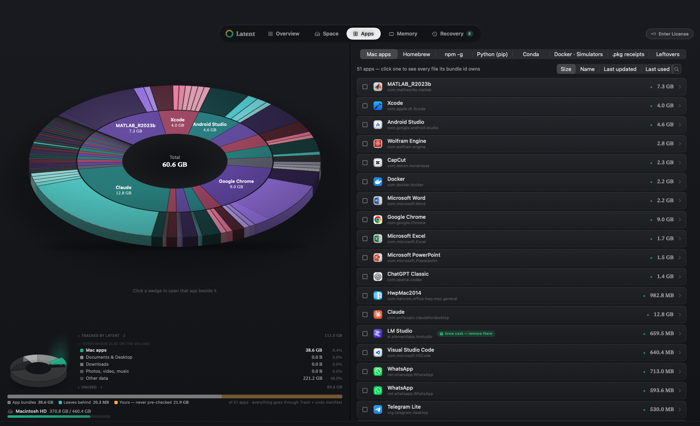This screenshot has width=700, height=426.
Task: Click the Google Chrome app icon
Action: pos(378,220)
